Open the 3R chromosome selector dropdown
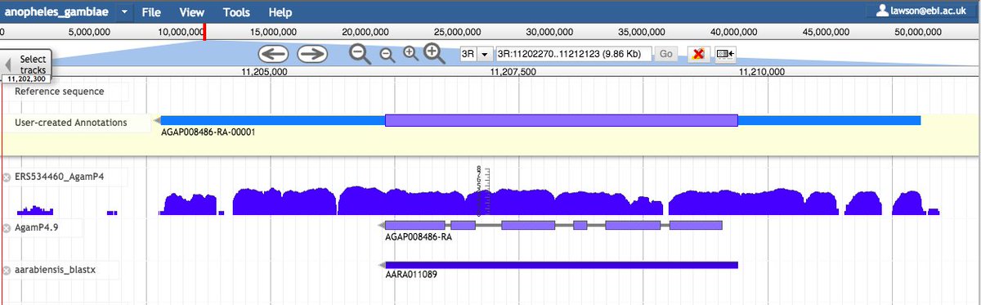981x305 pixels. tap(485, 54)
